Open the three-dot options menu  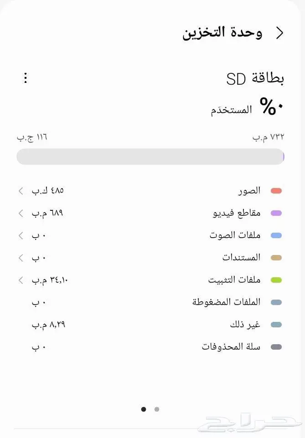[x=26, y=78]
